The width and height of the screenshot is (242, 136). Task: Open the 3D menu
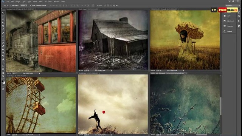(45, 2)
